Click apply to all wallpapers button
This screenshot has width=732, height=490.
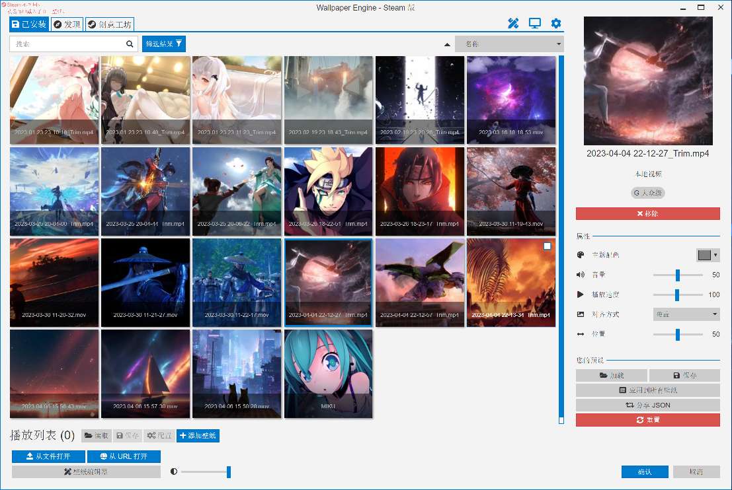coord(647,390)
